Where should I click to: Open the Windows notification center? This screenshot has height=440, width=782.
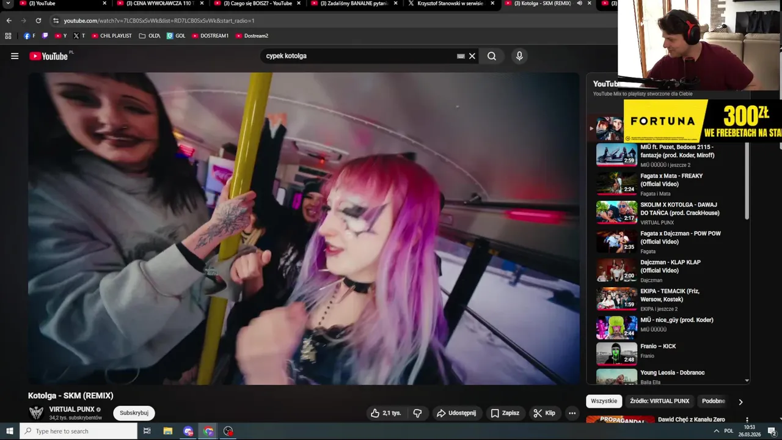772,431
